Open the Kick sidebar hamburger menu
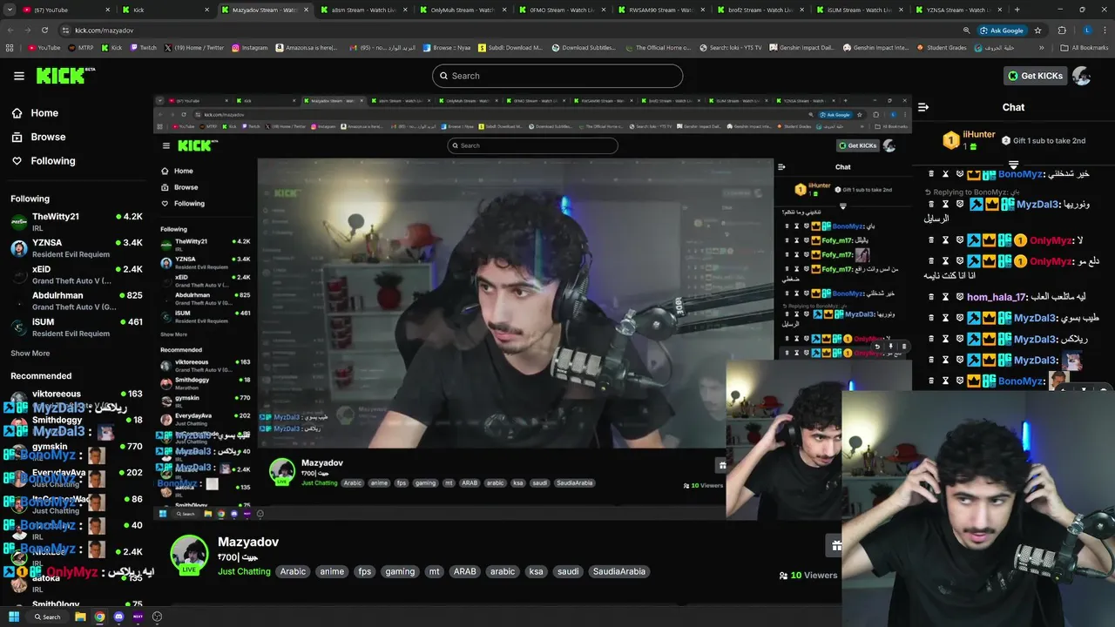Screen dimensions: 1115x627 pyautogui.click(x=19, y=76)
